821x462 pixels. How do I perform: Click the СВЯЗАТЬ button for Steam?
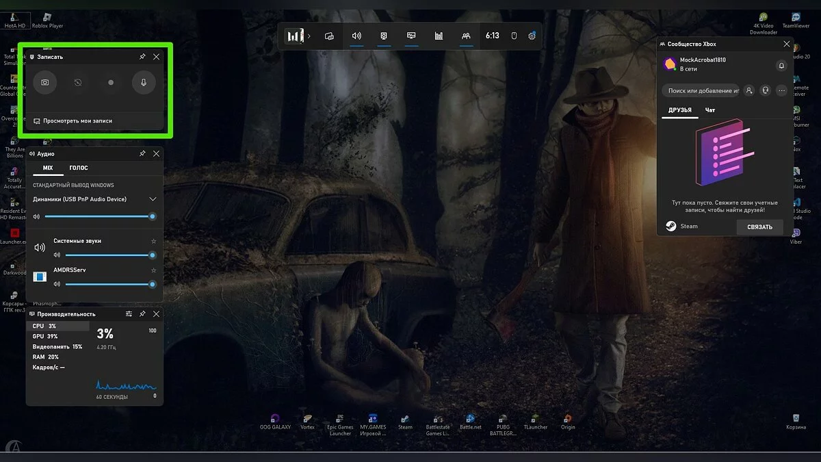click(x=759, y=227)
